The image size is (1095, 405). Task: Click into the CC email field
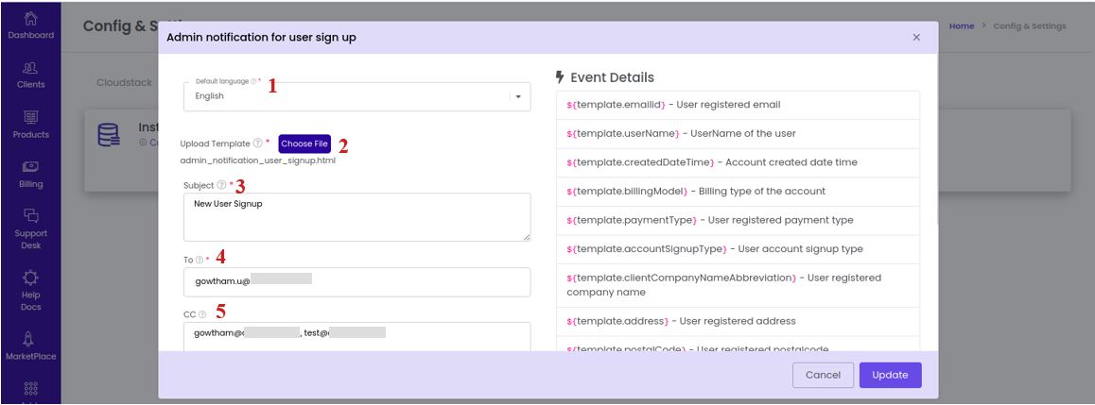356,337
